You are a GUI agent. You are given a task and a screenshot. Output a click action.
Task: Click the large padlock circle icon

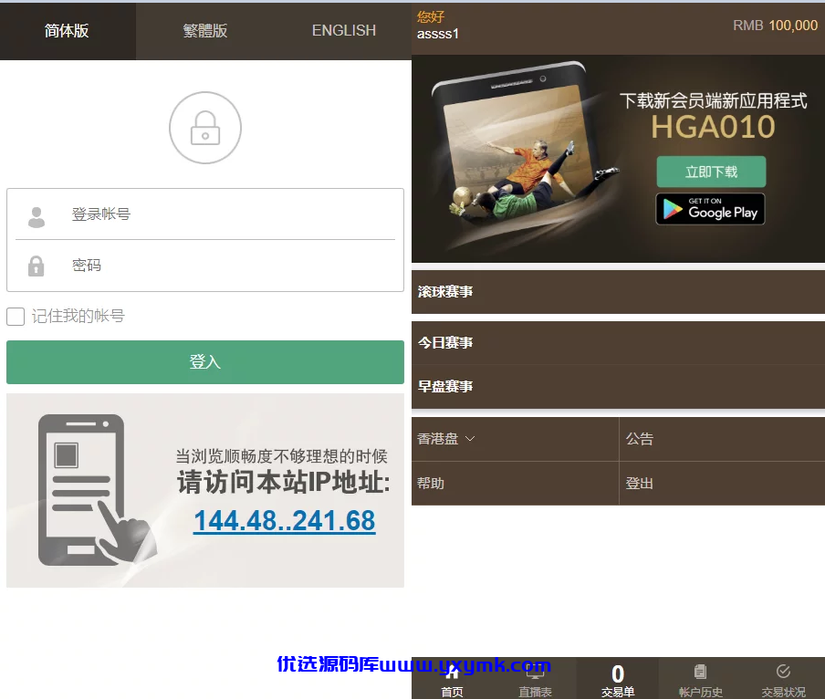[x=205, y=128]
